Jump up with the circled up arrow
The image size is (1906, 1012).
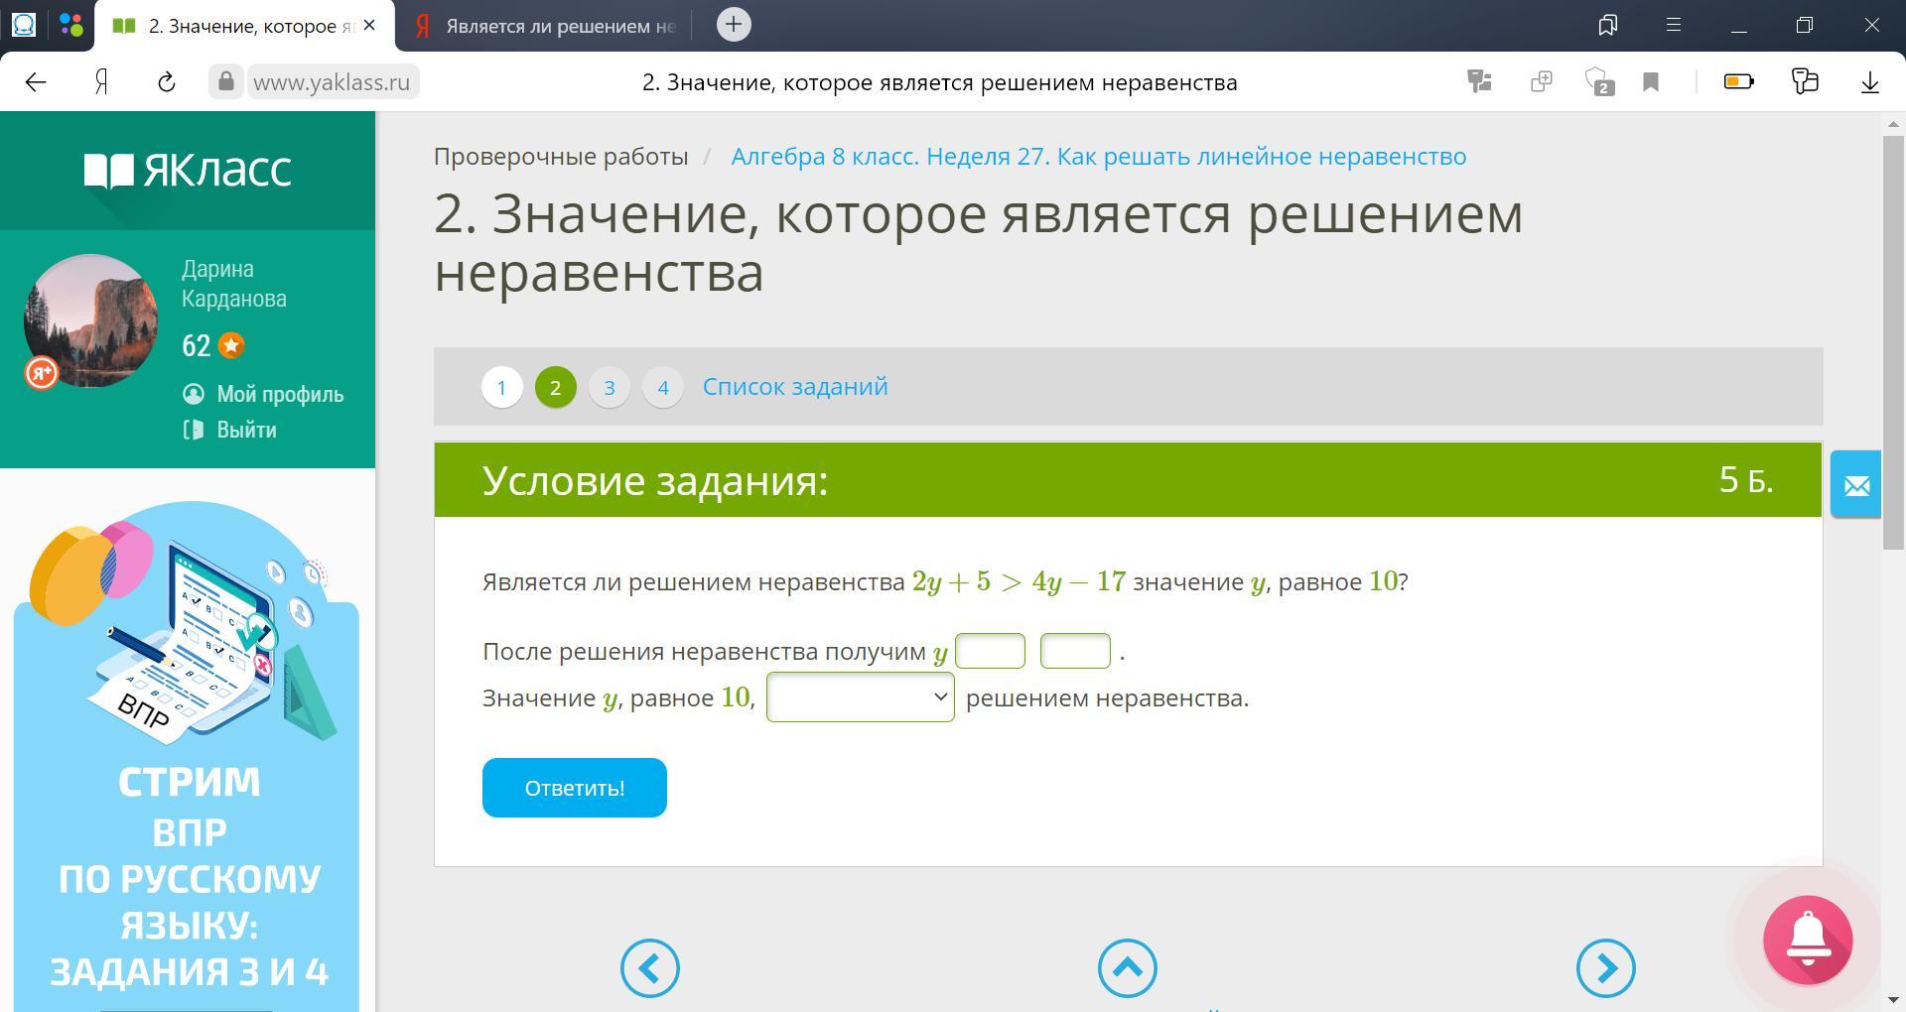tap(1127, 968)
